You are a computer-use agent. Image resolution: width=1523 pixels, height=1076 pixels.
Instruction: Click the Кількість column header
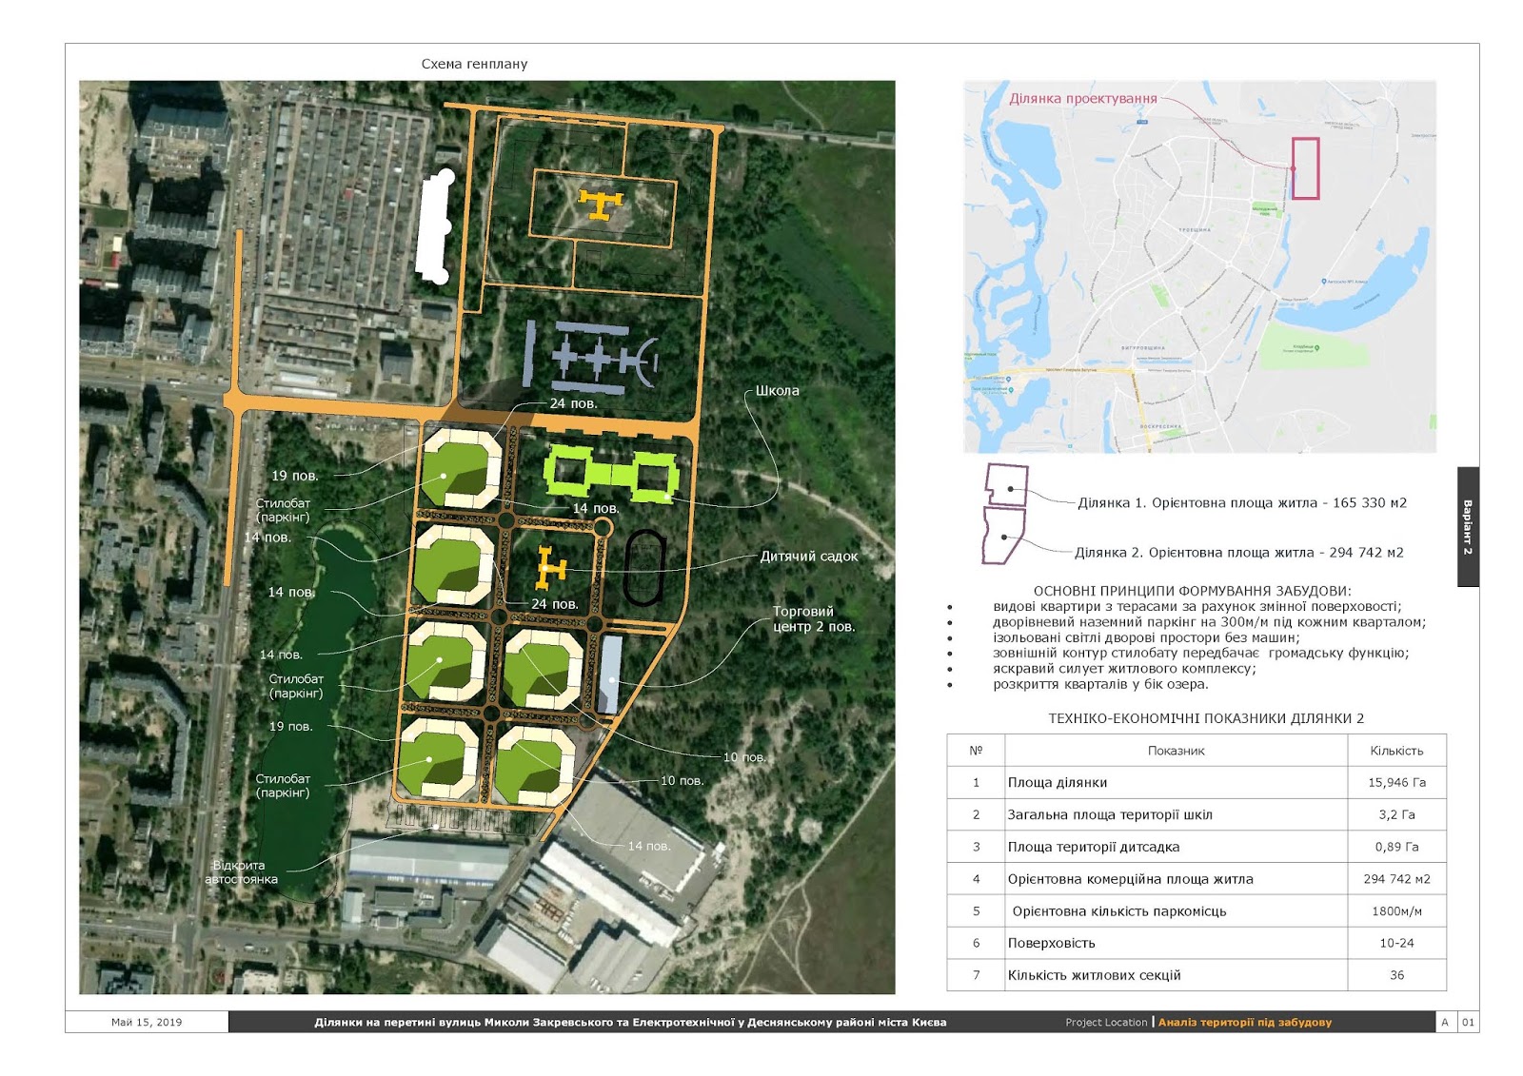(1396, 751)
